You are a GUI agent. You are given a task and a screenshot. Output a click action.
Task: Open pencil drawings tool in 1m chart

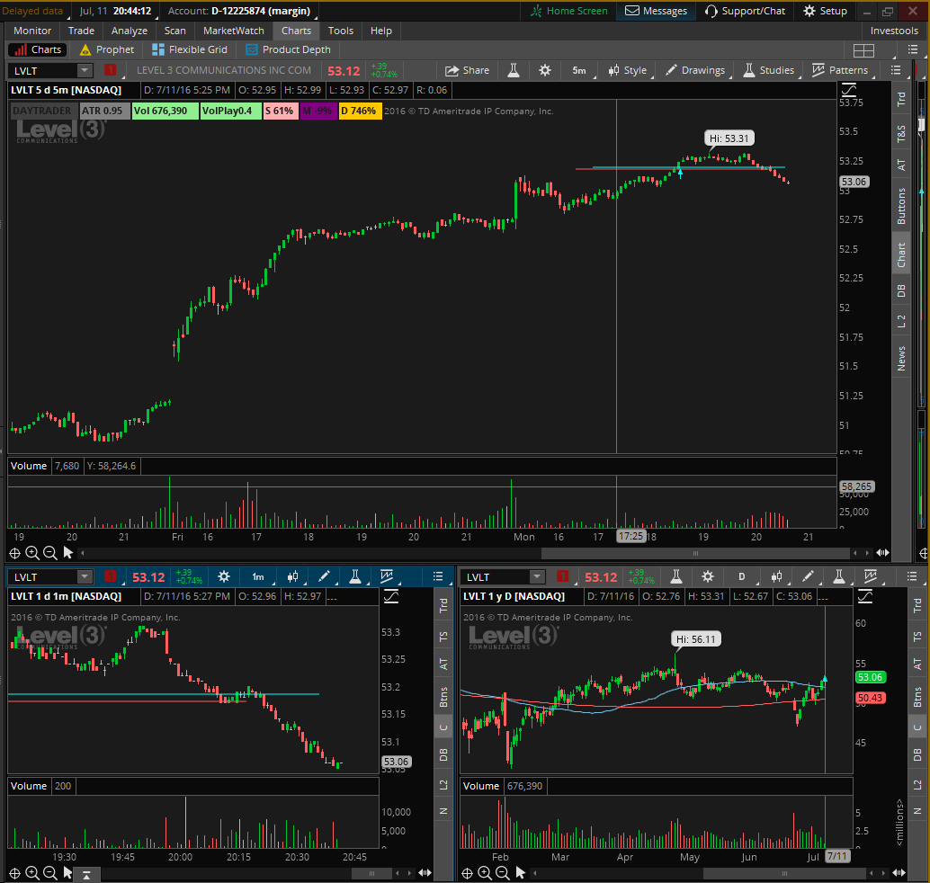(x=324, y=576)
